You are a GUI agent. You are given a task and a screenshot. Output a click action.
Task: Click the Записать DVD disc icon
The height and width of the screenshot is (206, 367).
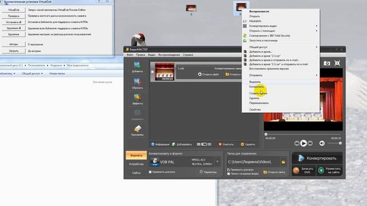tap(296, 171)
